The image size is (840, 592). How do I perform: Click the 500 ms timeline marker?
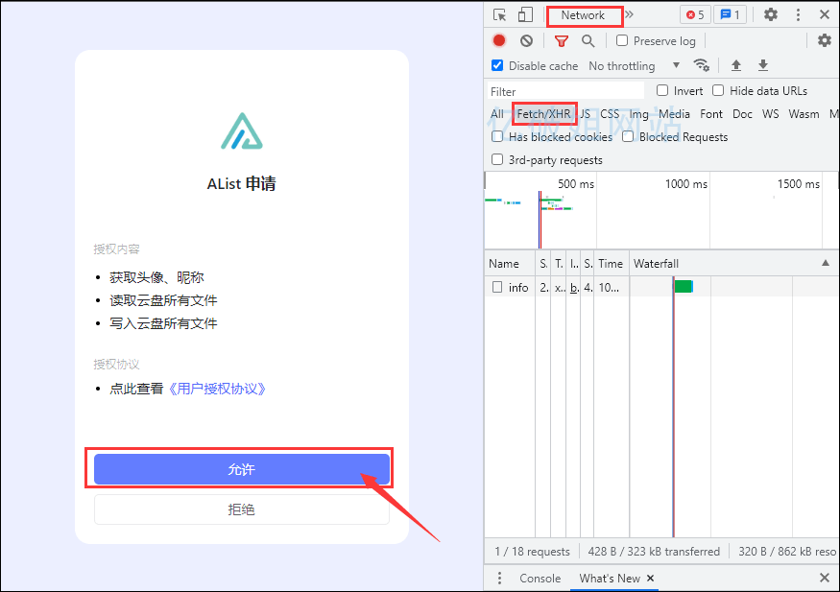[576, 184]
